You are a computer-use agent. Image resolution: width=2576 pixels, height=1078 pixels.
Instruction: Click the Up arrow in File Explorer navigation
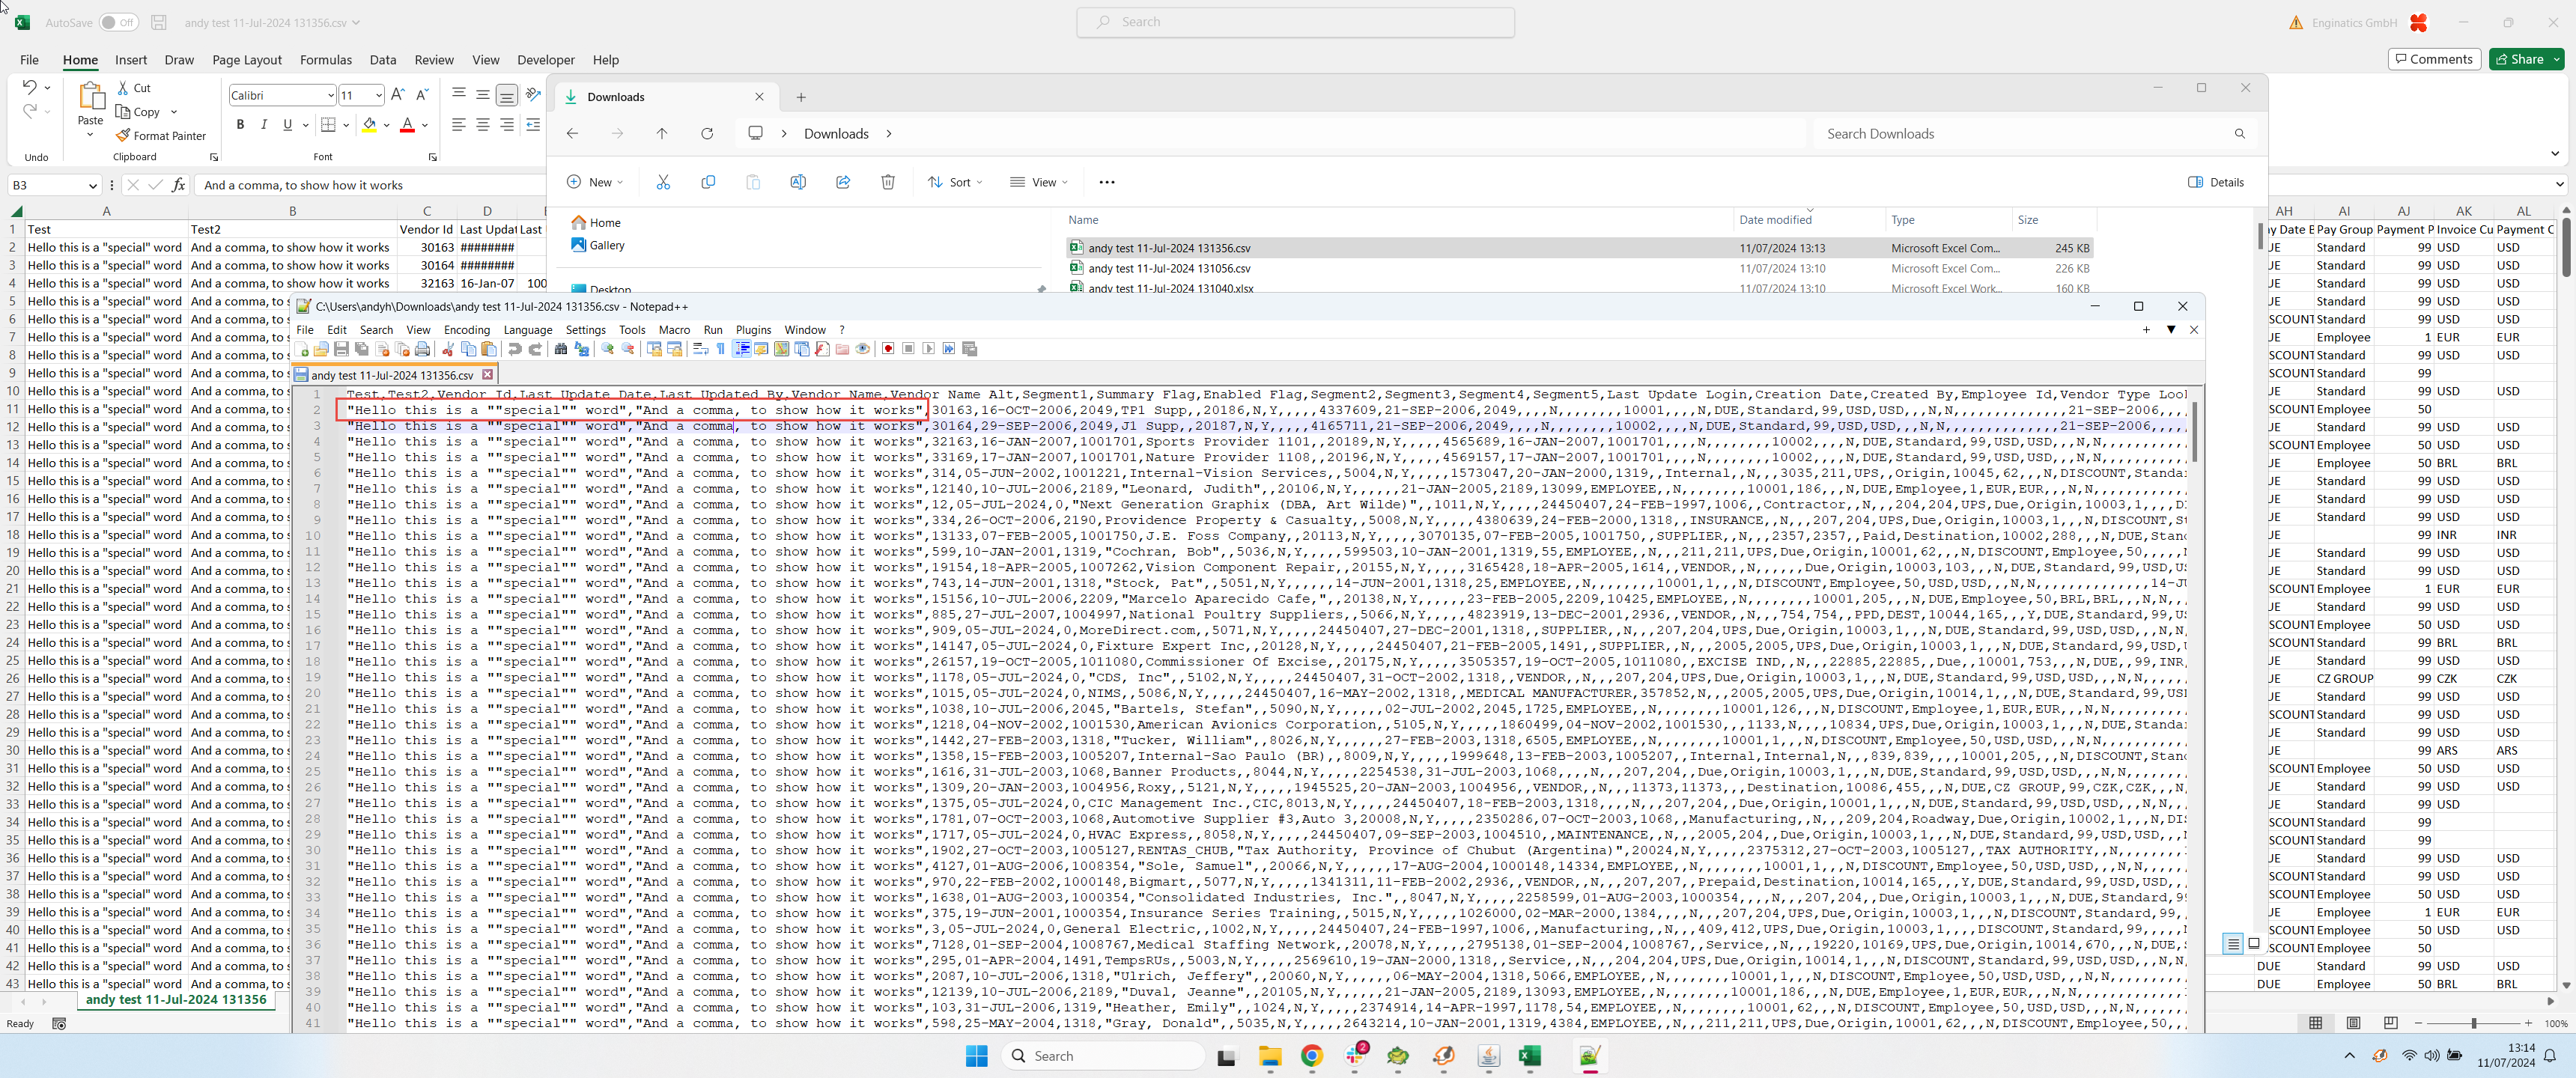(x=662, y=134)
